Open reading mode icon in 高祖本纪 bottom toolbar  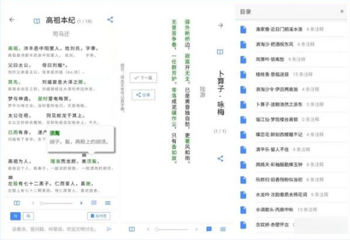point(17,203)
